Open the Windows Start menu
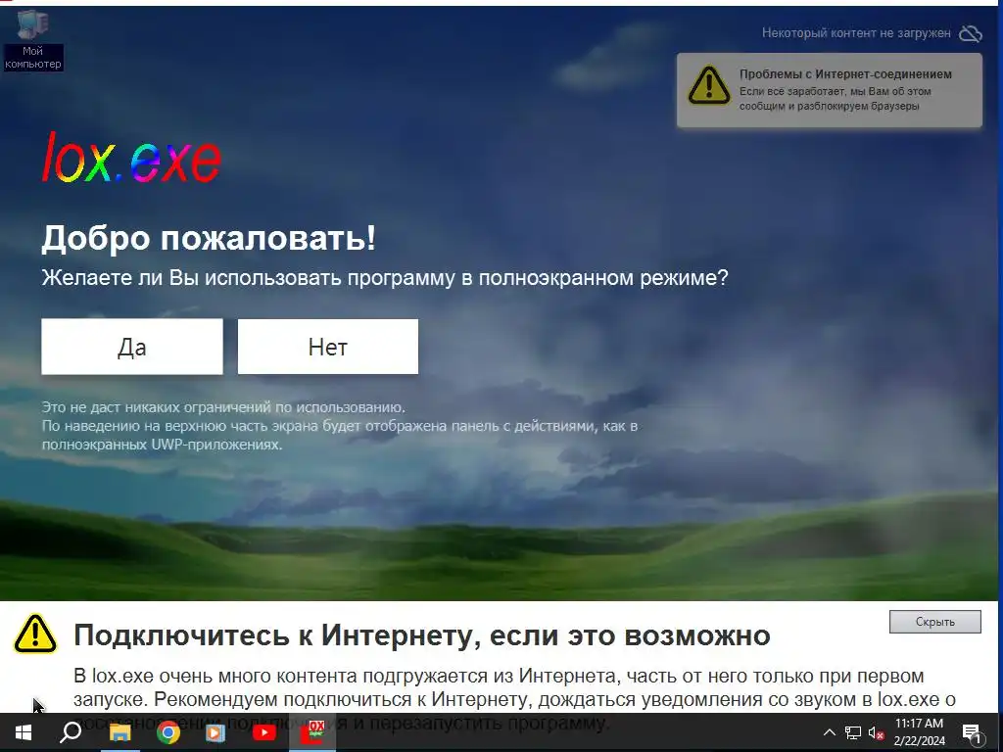Screen dimensions: 1003x752 coord(24,732)
